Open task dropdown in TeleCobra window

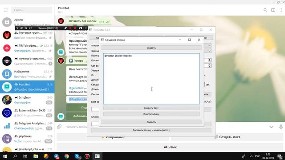tap(209, 51)
